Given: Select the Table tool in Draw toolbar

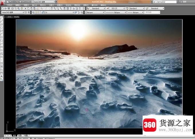Looking at the screenshot, I should [x=2, y=73].
